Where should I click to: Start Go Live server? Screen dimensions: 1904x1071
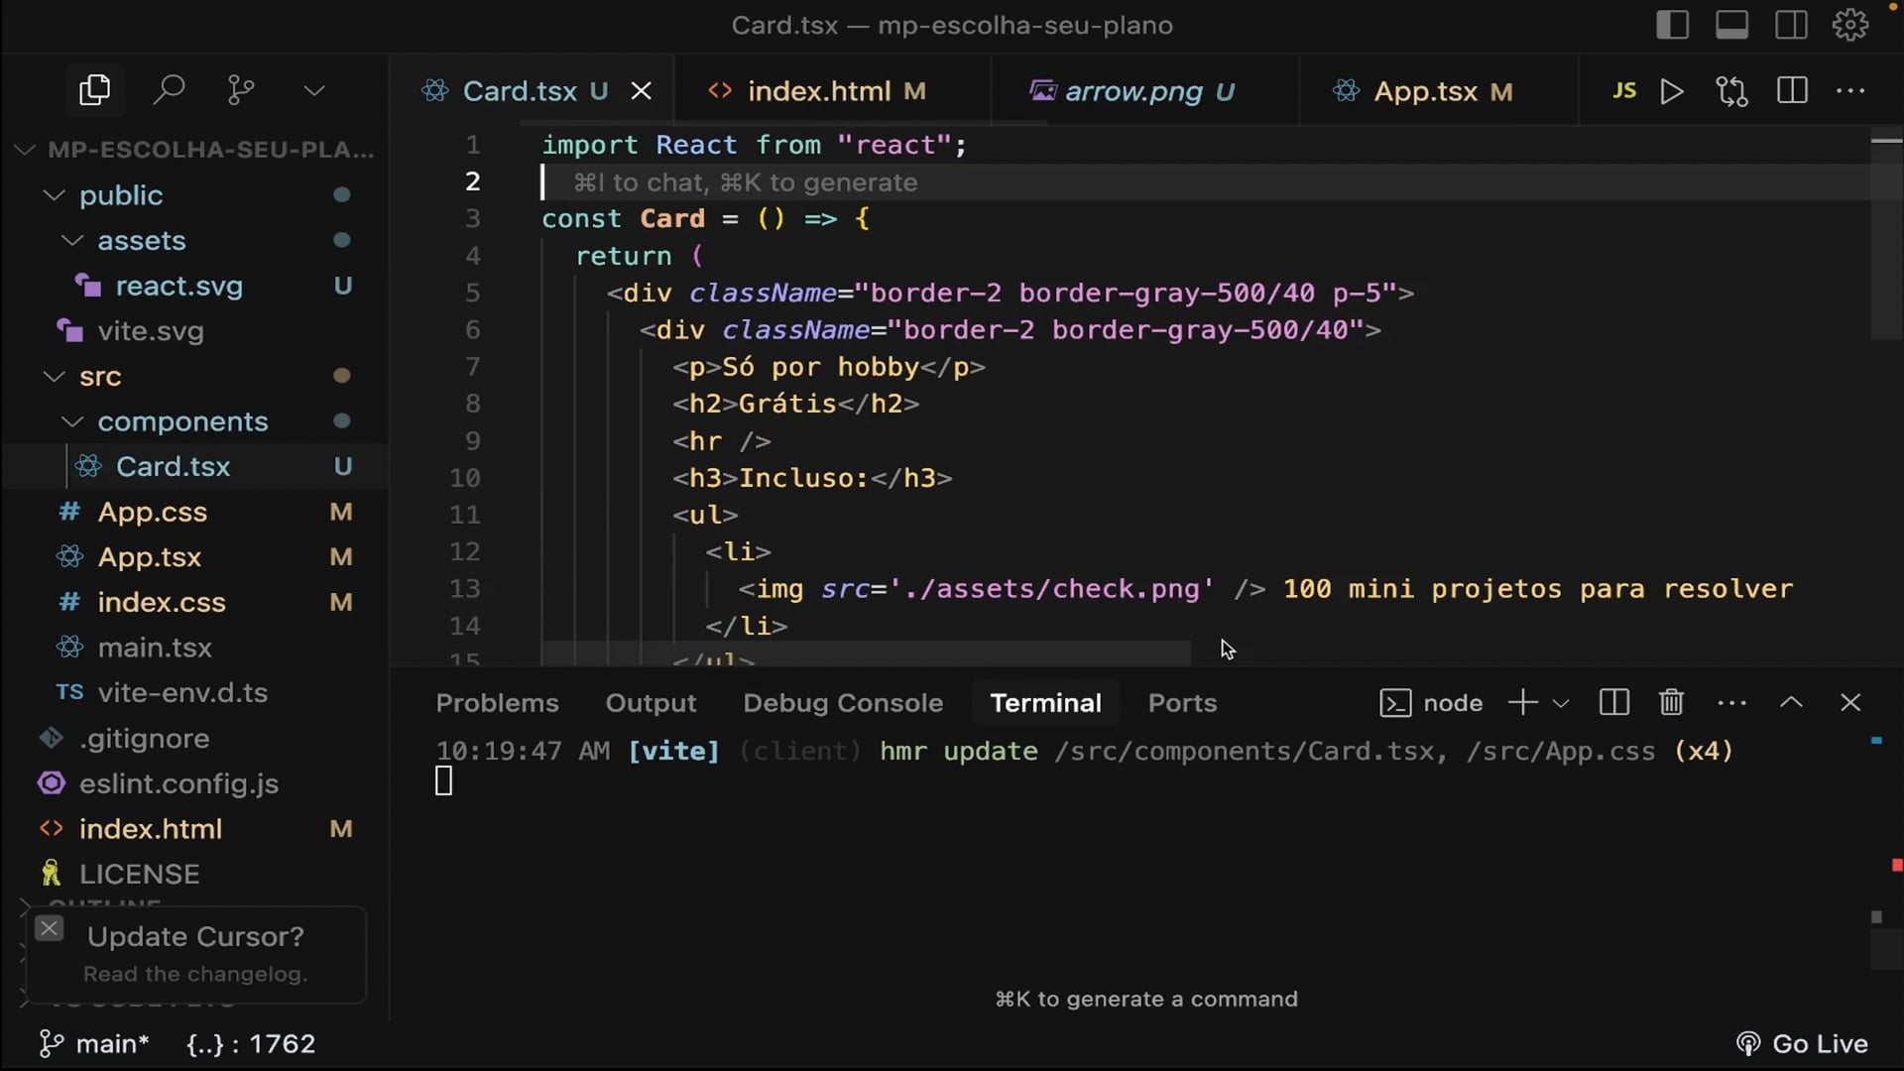point(1802,1044)
